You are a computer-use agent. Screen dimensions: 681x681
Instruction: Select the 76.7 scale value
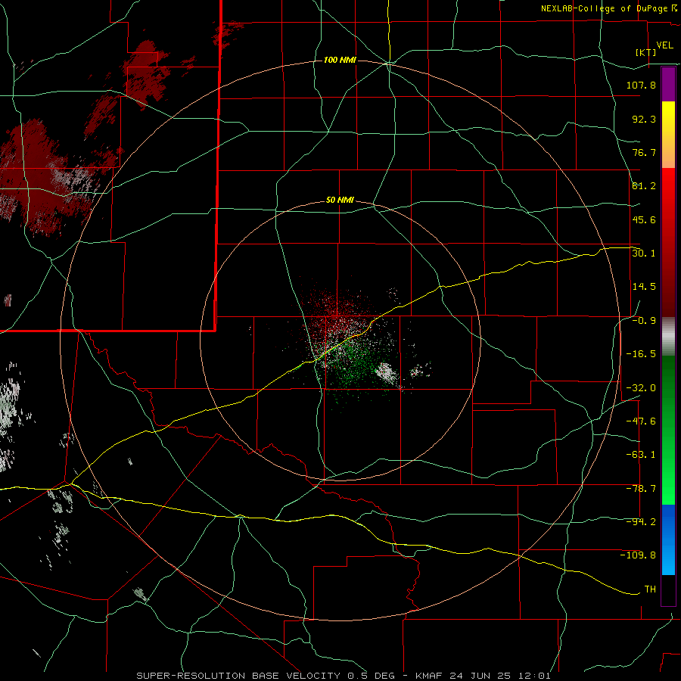coord(644,152)
